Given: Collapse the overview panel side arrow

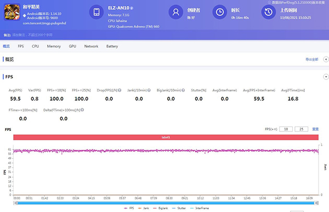Looking at the screenshot, I should pyautogui.click(x=326, y=59).
